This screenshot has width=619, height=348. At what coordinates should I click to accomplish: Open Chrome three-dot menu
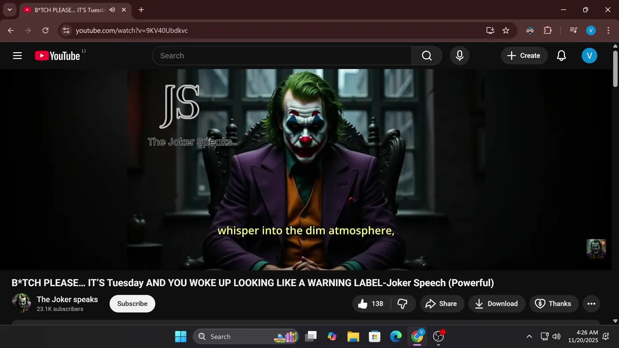[607, 30]
